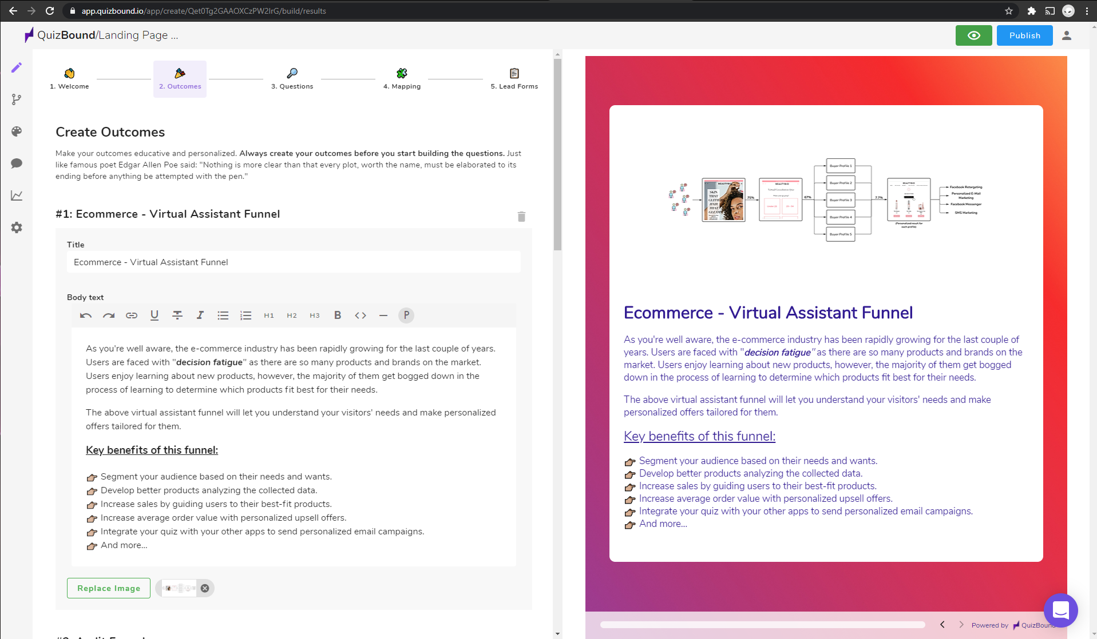Open the branching logic sidebar icon
This screenshot has height=639, width=1097.
click(17, 99)
